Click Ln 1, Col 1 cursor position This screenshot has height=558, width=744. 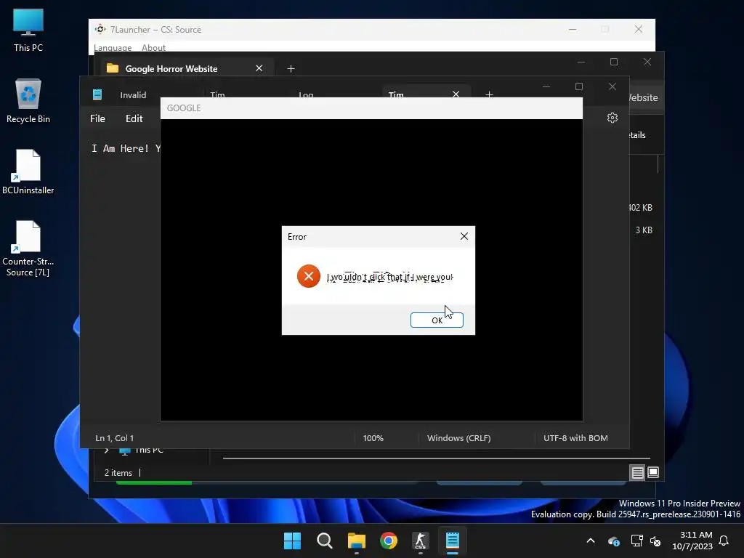(x=114, y=438)
